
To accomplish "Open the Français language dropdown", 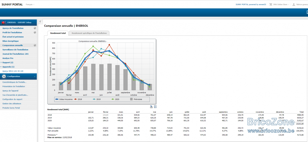I will click(30, 5).
